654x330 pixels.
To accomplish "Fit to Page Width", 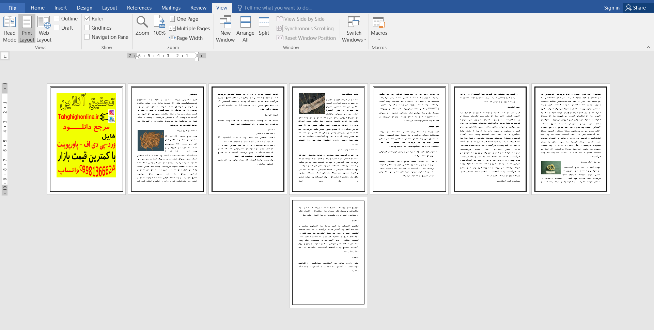I will (186, 38).
